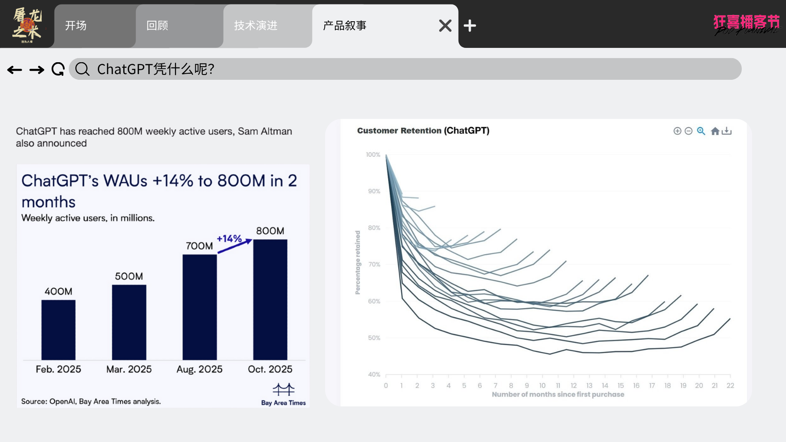Click the Oct. 2025 800M bar
The image size is (786, 442).
point(270,300)
